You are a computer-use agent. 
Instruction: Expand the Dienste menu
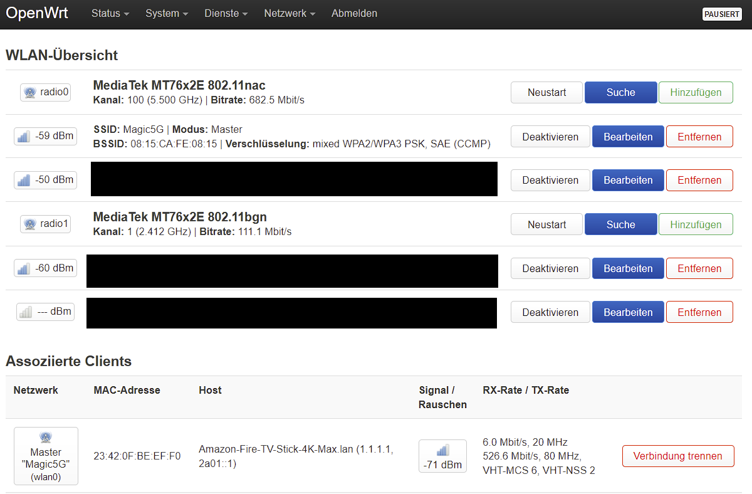click(226, 13)
